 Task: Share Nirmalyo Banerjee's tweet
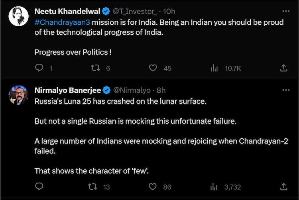pos(284,186)
